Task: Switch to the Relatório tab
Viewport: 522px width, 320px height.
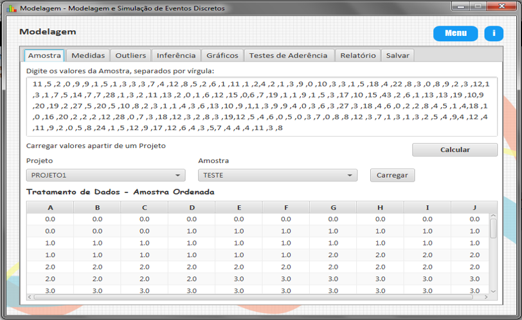Action: (x=357, y=56)
